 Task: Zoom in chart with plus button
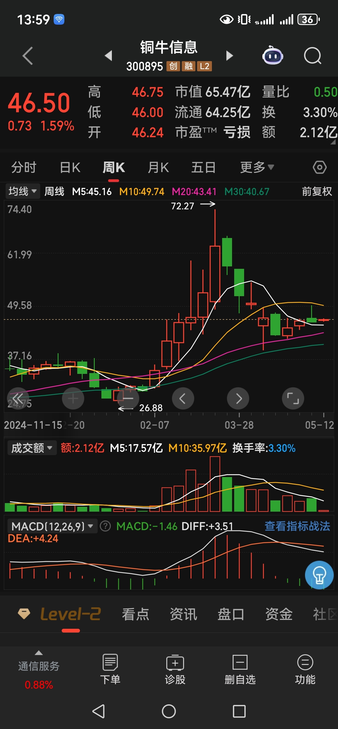point(73,398)
